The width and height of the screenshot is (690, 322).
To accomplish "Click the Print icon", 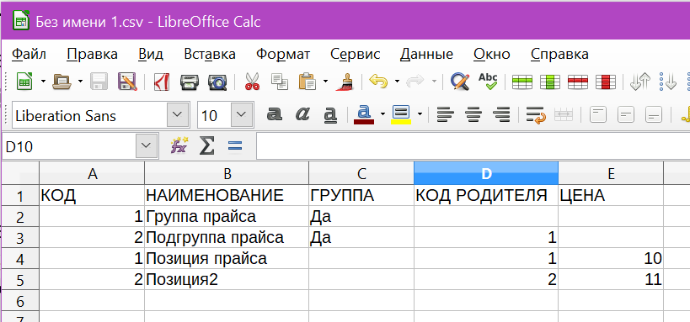I will pos(190,82).
